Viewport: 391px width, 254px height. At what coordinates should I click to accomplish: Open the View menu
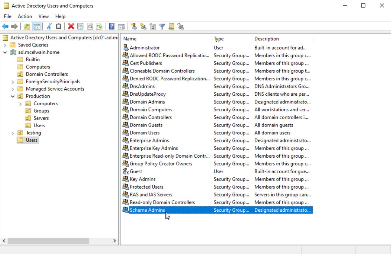[x=44, y=16]
